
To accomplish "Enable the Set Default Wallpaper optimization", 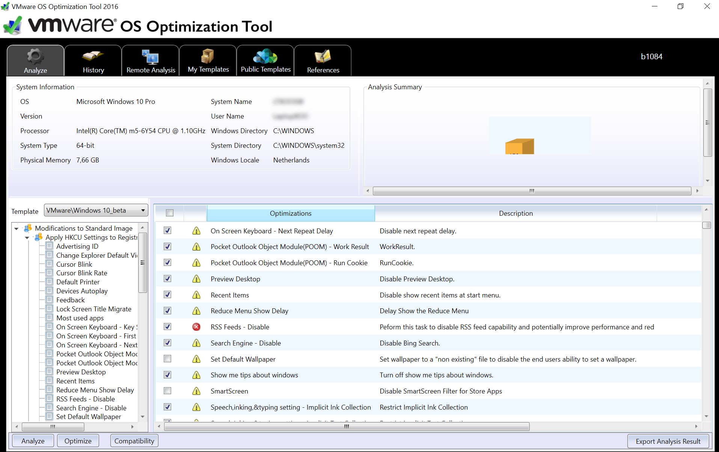I will click(x=167, y=359).
